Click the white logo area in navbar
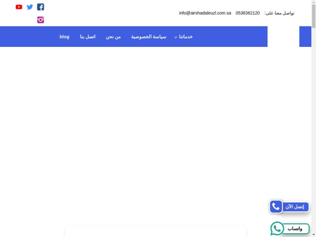Viewport: 316px width, 237px height. (x=283, y=36)
